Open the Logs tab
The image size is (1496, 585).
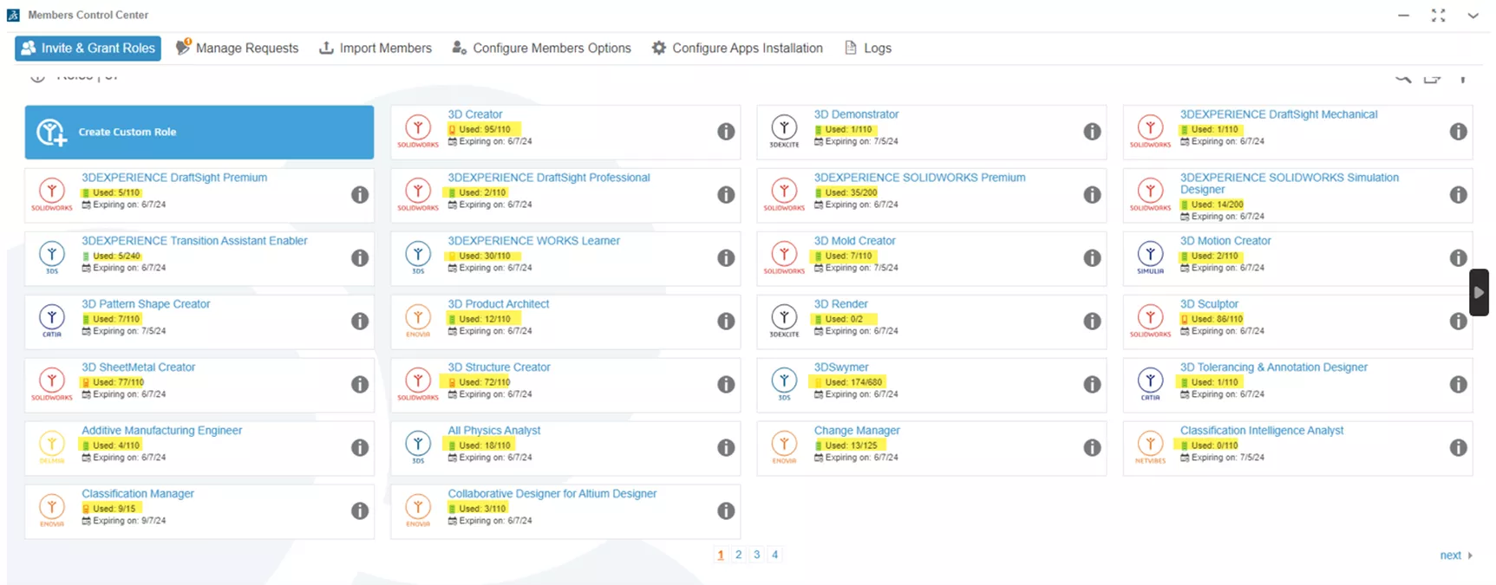click(868, 49)
